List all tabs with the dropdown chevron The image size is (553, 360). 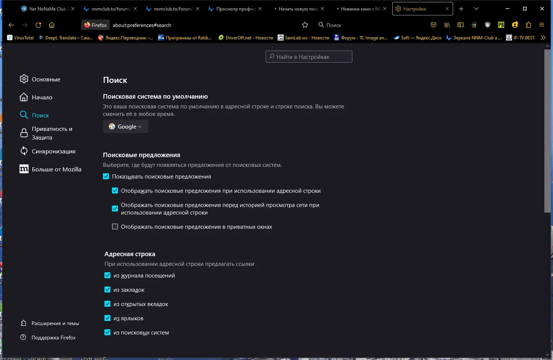[x=476, y=9]
